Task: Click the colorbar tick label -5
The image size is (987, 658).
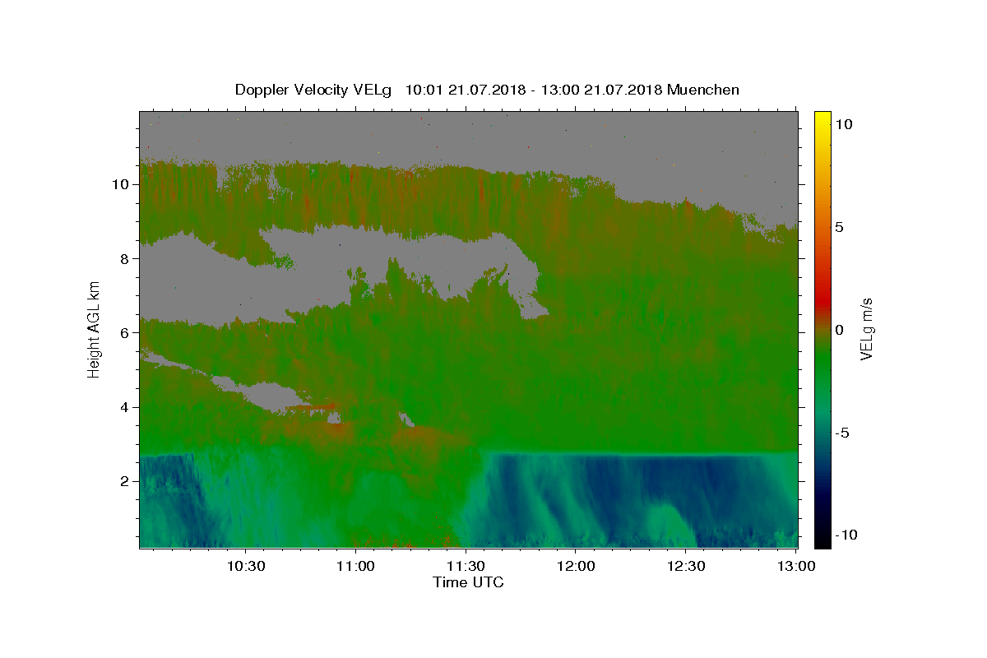Action: click(x=842, y=433)
